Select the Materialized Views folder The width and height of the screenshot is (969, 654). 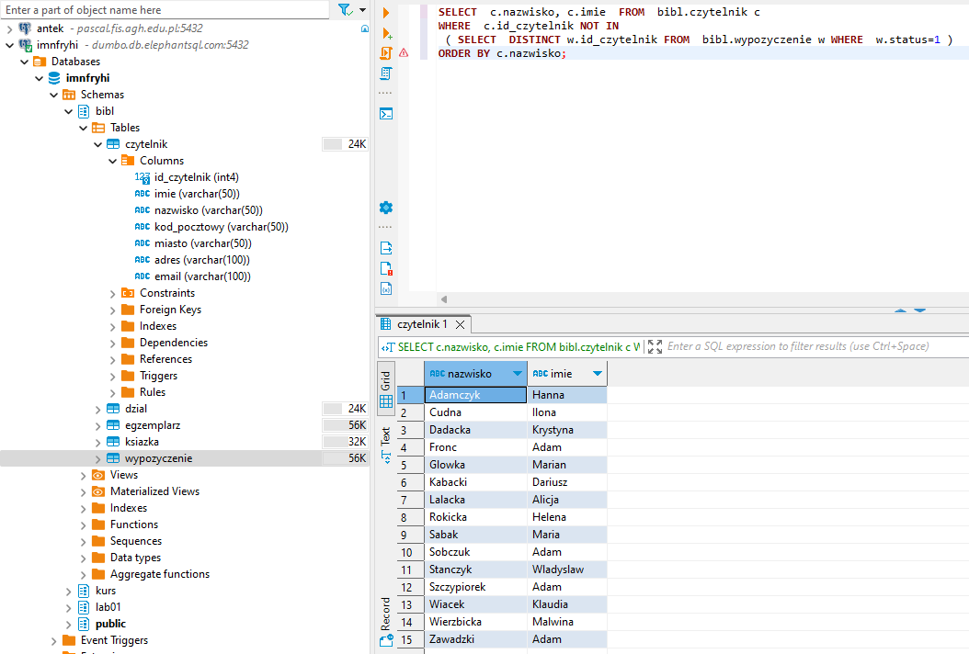pyautogui.click(x=154, y=491)
